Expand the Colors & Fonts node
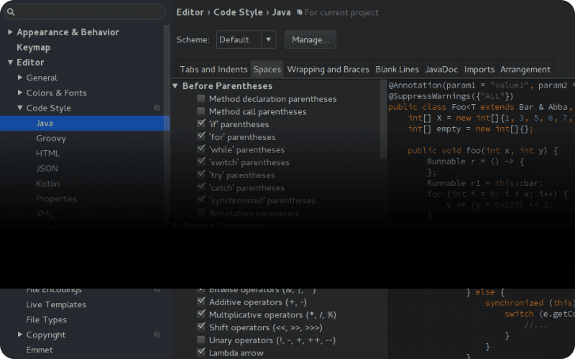Viewport: 575px width, 359px height. 20,93
